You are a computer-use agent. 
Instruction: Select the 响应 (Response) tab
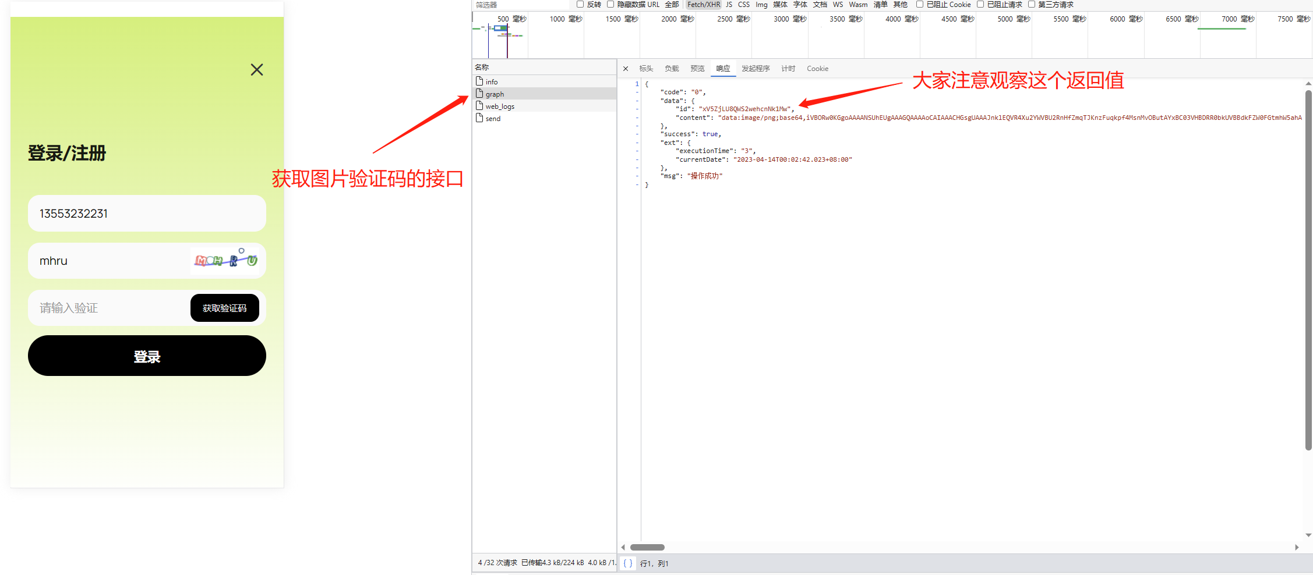pyautogui.click(x=723, y=69)
